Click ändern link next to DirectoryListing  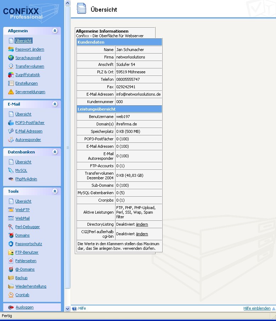coord(142,224)
